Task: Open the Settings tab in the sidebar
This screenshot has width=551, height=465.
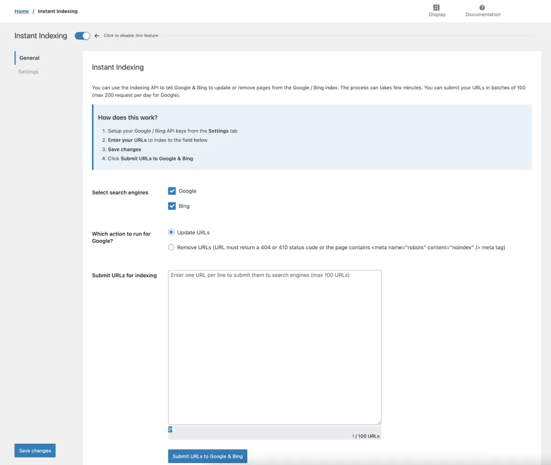Action: [29, 72]
